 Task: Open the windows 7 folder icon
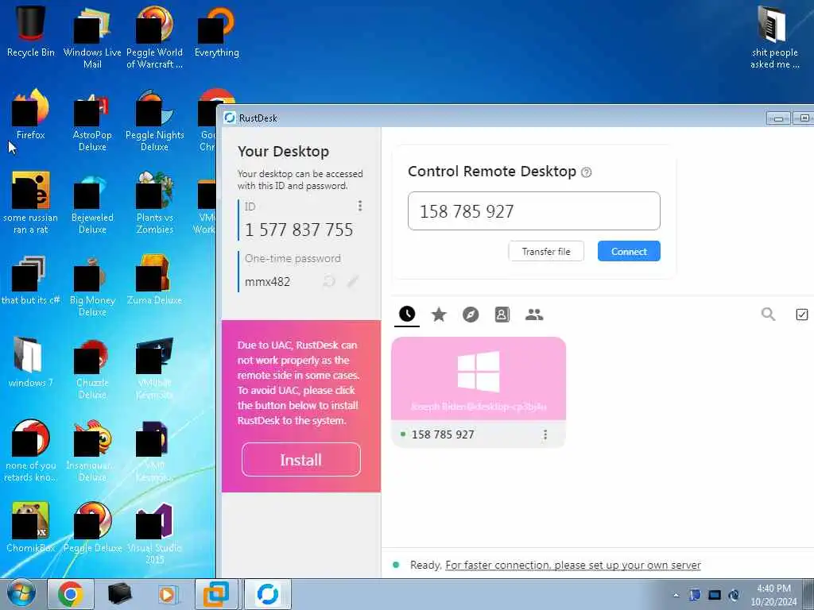[x=31, y=362]
